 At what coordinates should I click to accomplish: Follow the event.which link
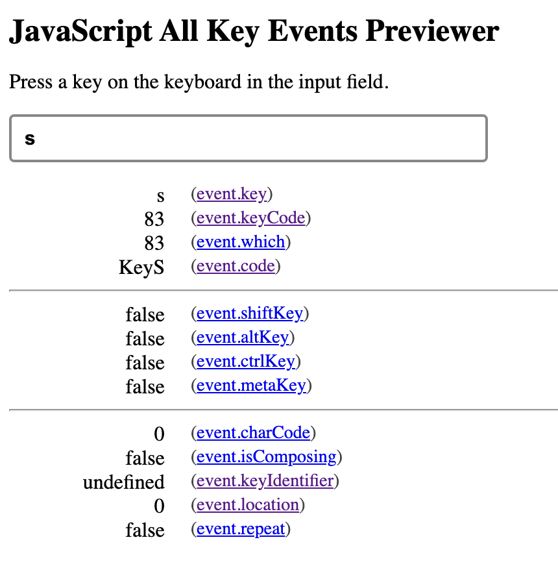[241, 242]
